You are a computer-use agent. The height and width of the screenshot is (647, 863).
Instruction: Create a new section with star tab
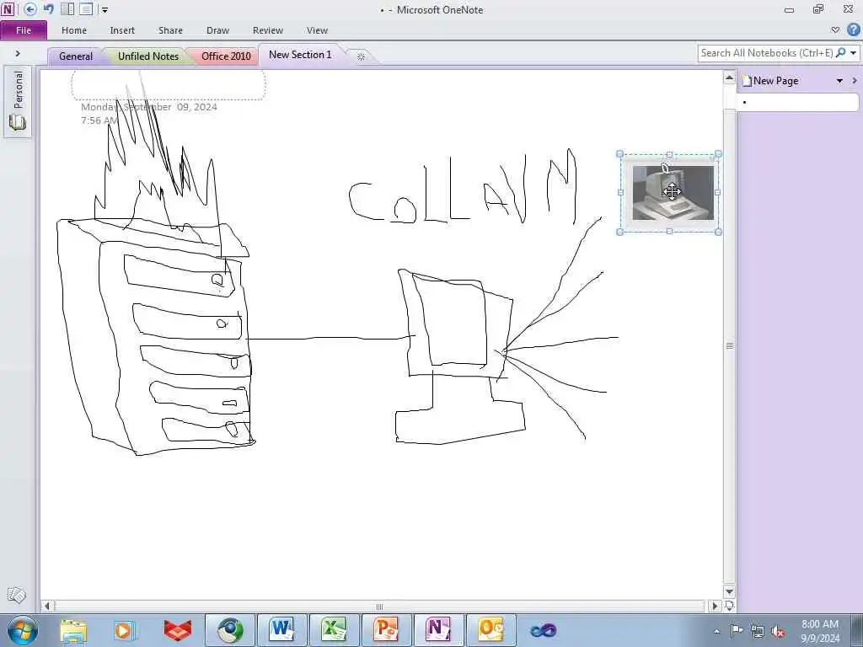coord(361,56)
